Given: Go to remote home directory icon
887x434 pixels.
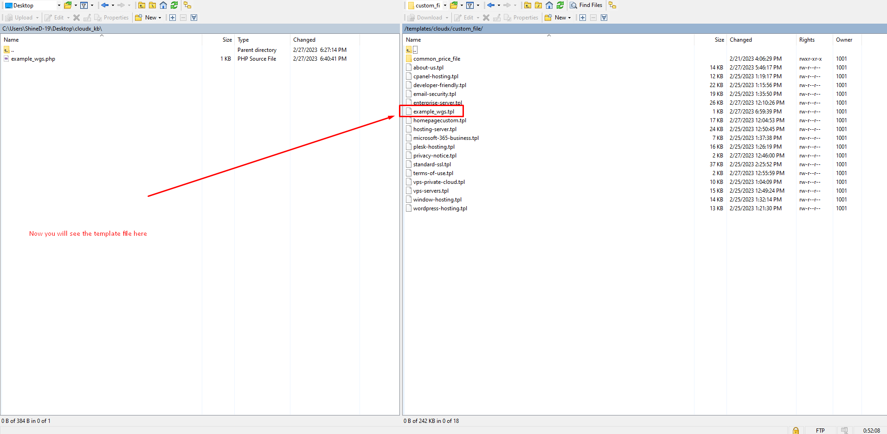Looking at the screenshot, I should [549, 5].
